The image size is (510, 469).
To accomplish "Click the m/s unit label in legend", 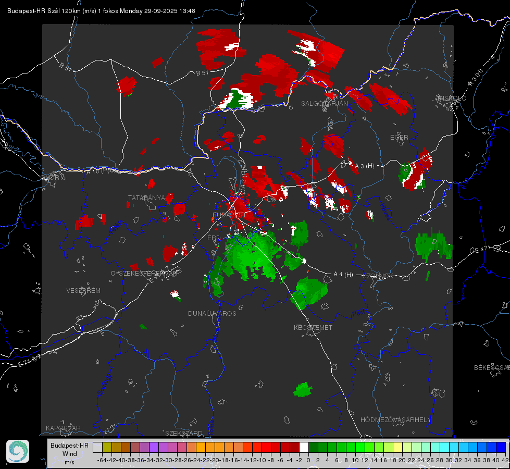I will click(x=70, y=462).
